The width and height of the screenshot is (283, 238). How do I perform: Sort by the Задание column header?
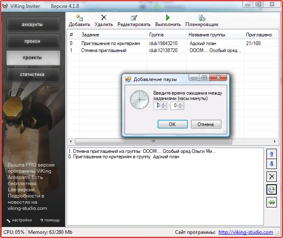point(113,35)
